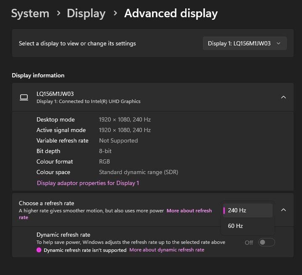Select the 240 Hz refresh rate option
This screenshot has height=275, width=302.
pyautogui.click(x=248, y=210)
